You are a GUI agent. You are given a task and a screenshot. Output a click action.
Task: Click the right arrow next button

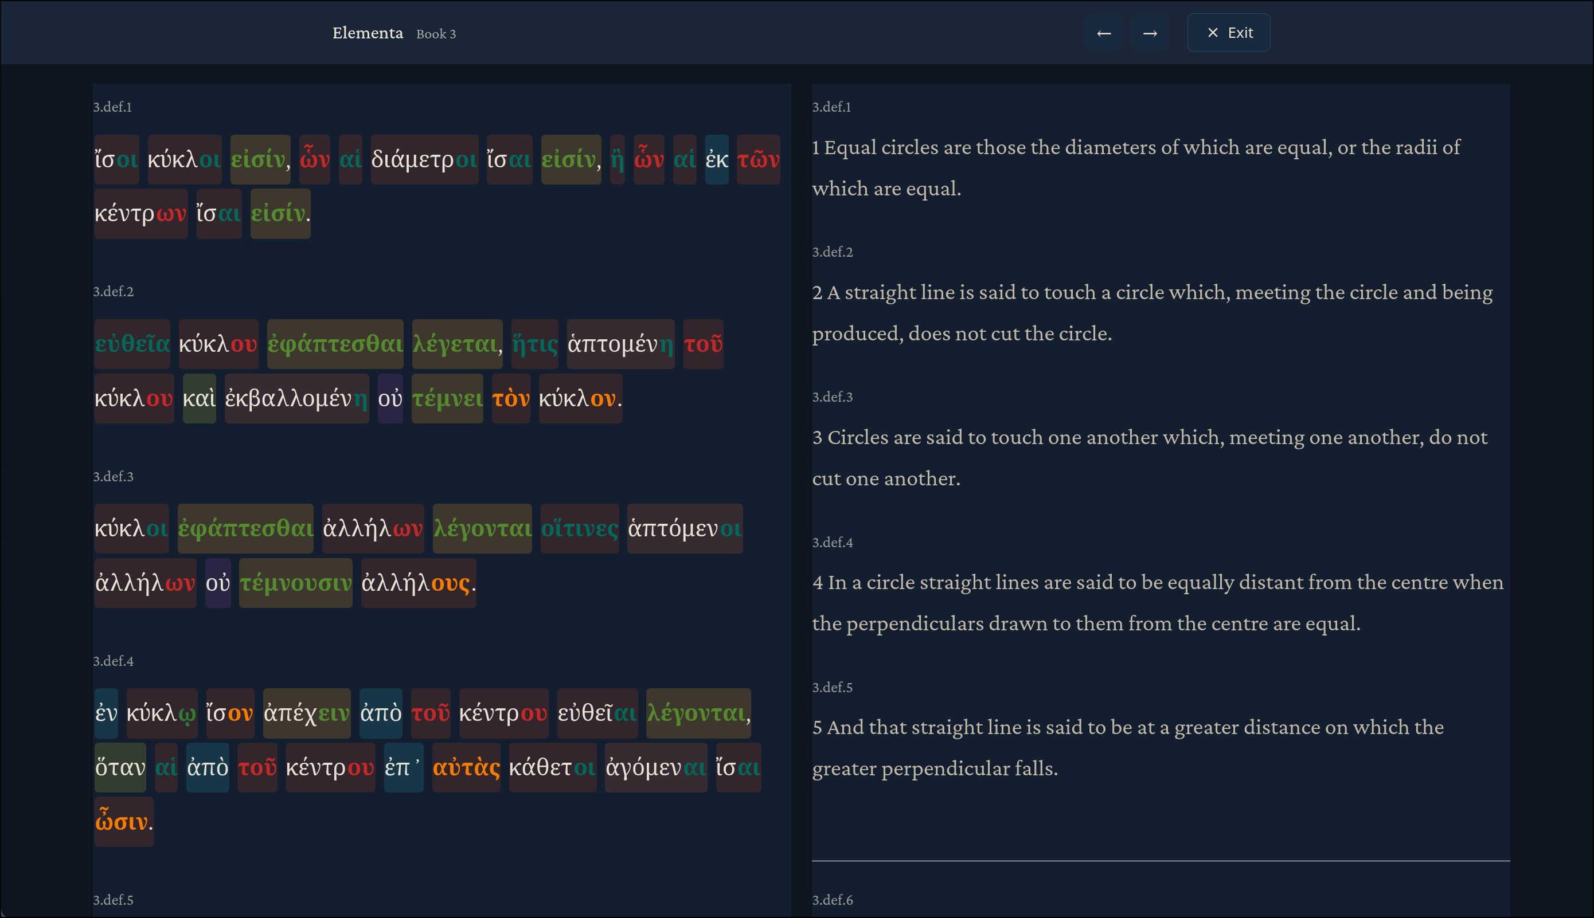coord(1149,33)
